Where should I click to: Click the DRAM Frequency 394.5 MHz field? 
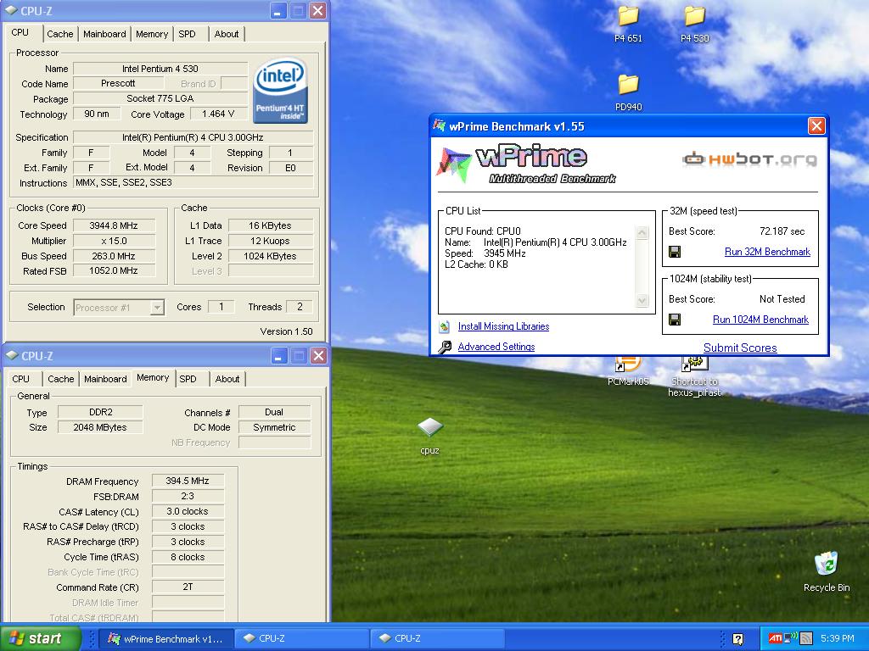(188, 481)
